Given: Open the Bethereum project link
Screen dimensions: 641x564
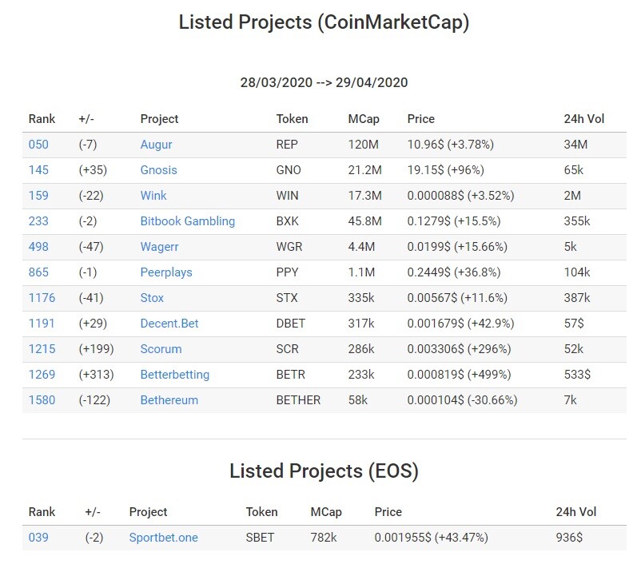Looking at the screenshot, I should point(169,400).
